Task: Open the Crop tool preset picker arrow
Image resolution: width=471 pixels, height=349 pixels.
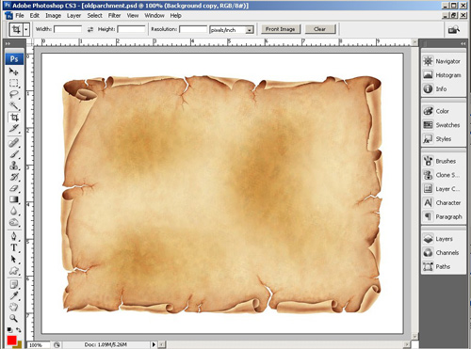Action: pyautogui.click(x=26, y=30)
